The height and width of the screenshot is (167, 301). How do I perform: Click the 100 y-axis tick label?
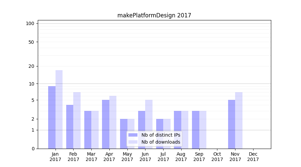pyautogui.click(x=30, y=23)
